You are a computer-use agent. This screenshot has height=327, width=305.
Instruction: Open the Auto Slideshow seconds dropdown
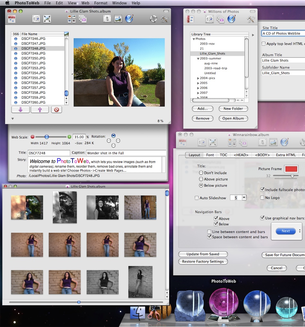[244, 197]
